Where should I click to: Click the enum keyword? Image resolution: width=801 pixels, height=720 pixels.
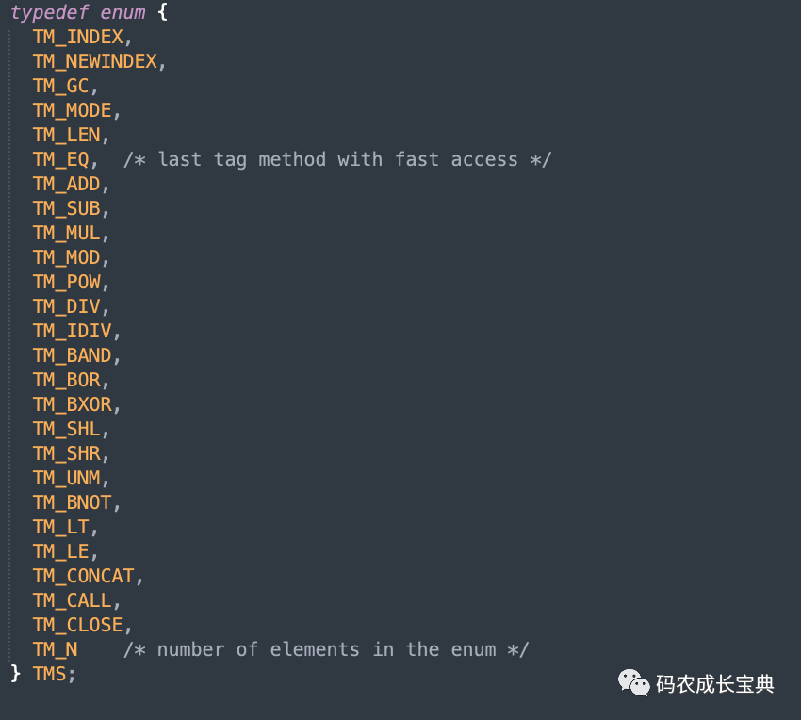(x=123, y=13)
